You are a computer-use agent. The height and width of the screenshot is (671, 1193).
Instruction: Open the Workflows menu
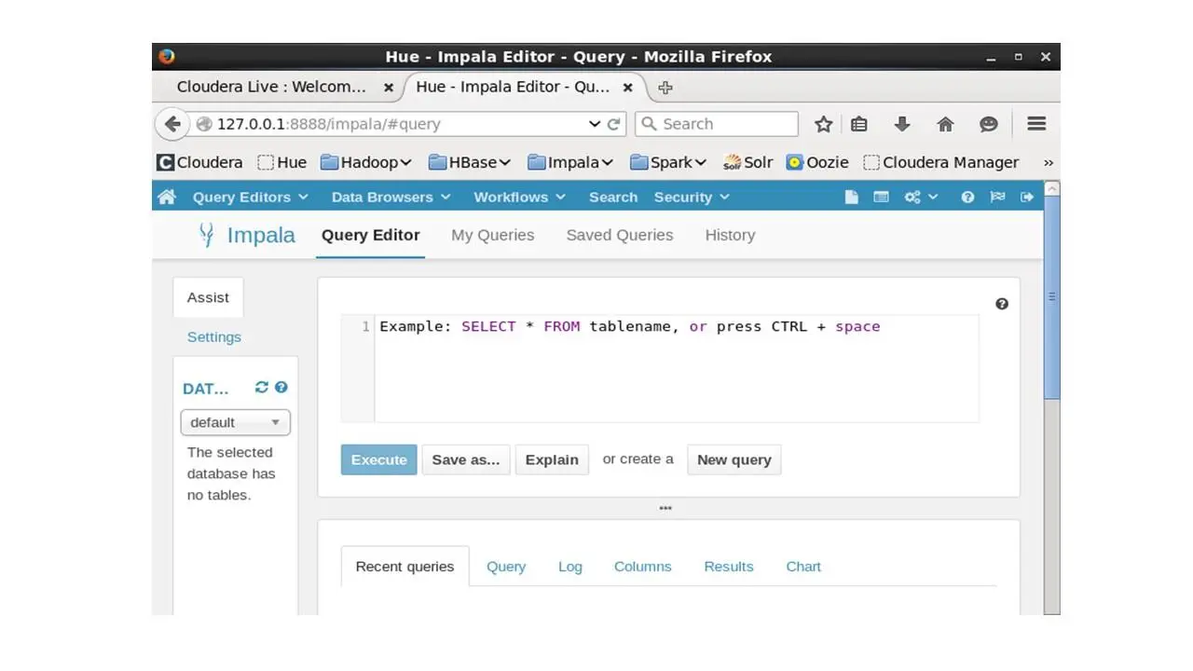(x=519, y=197)
